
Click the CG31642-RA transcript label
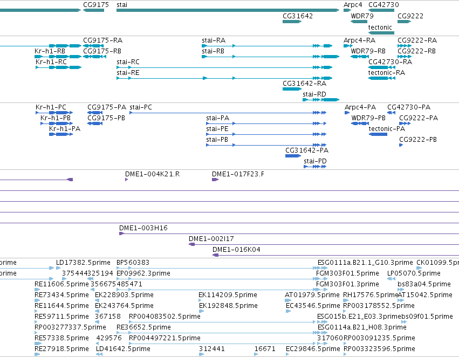coord(304,84)
